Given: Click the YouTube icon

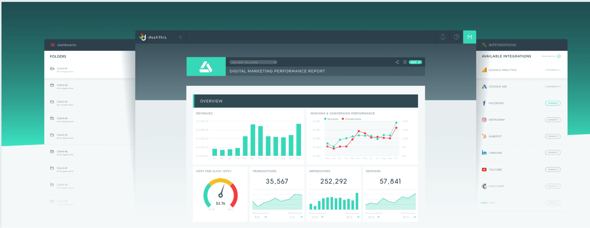Looking at the screenshot, I should [484, 170].
